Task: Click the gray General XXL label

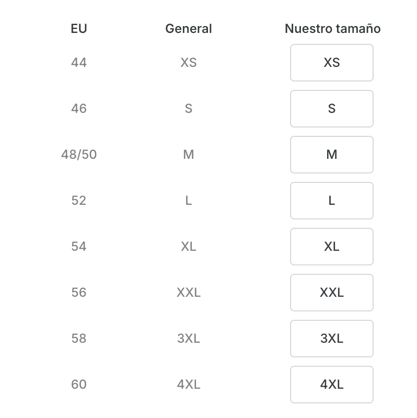Action: (189, 293)
